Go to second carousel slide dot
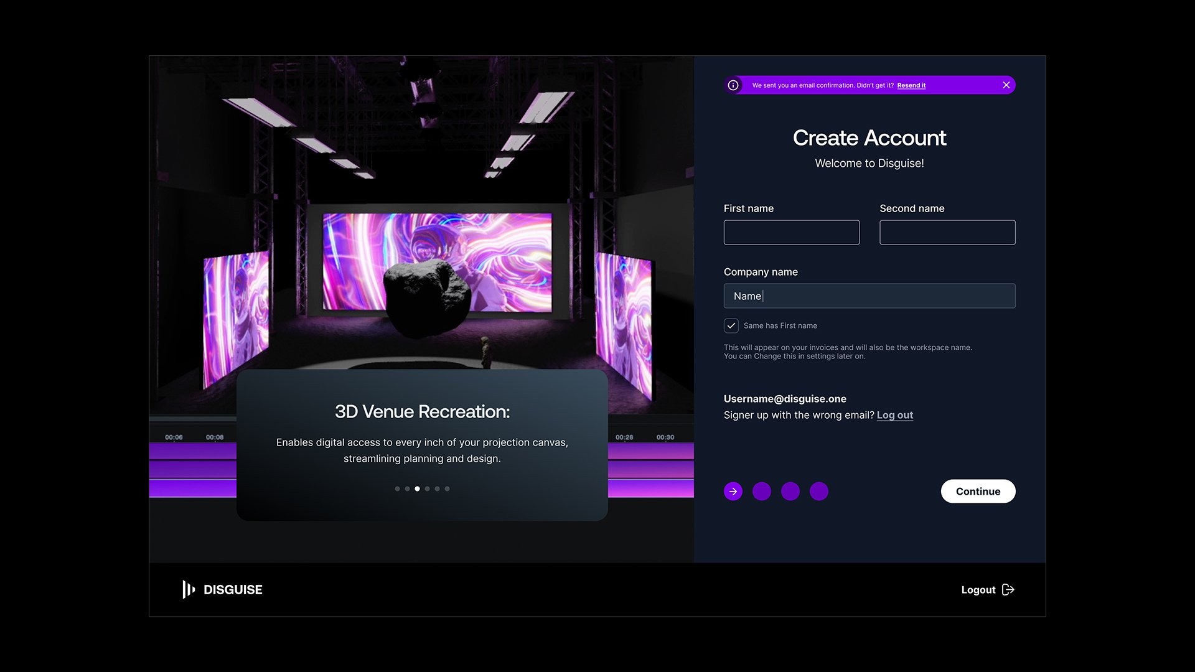This screenshot has height=672, width=1195. [x=407, y=489]
